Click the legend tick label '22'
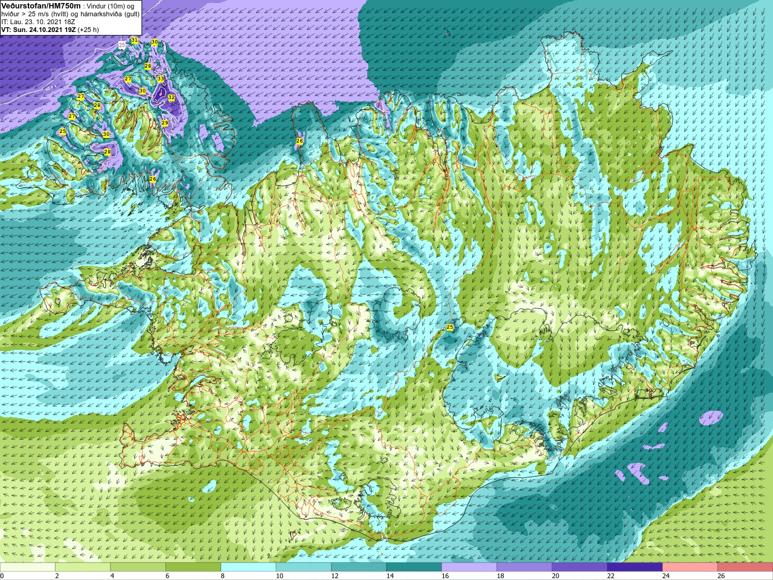The height and width of the screenshot is (580, 773). click(x=611, y=576)
